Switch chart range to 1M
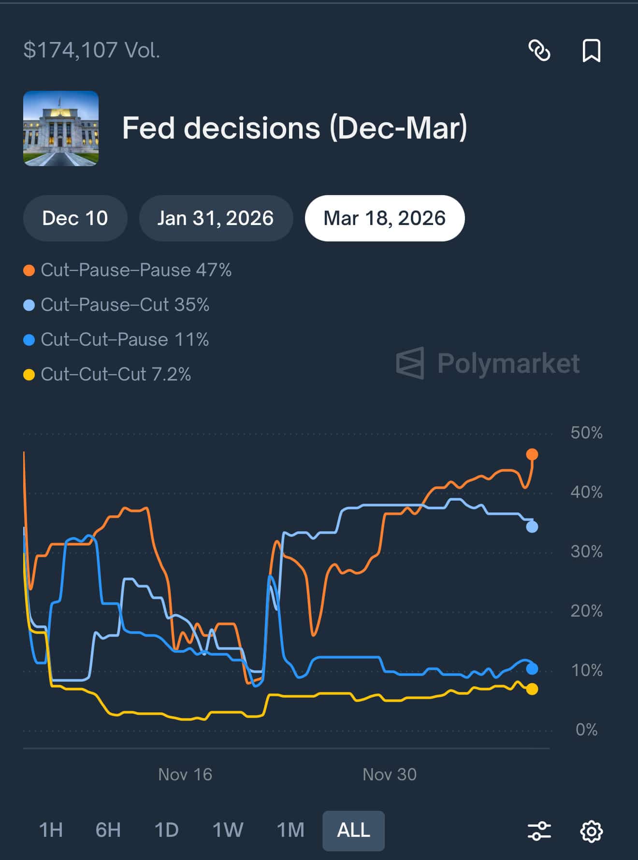The height and width of the screenshot is (860, 638). [290, 830]
